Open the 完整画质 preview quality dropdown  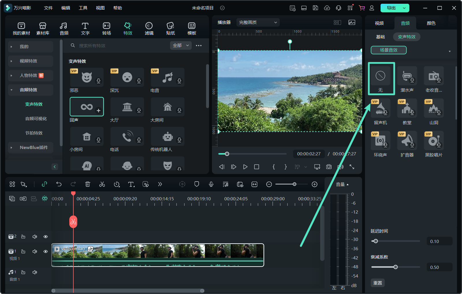coord(258,22)
